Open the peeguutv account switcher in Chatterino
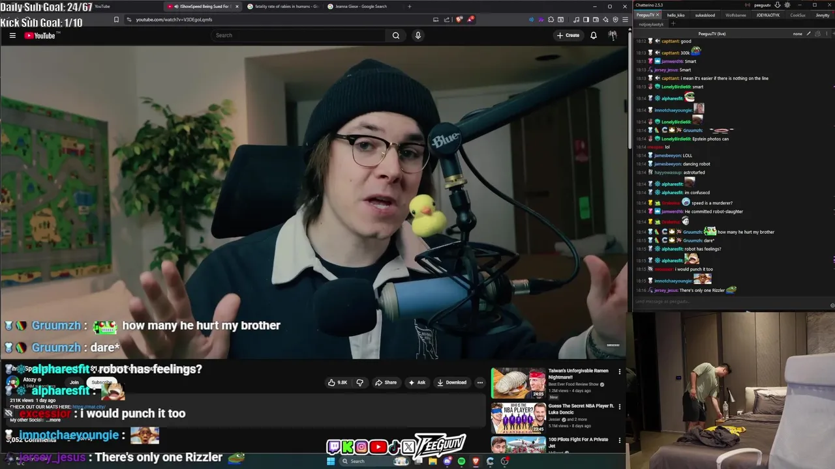Viewport: 835px width, 469px height. point(762,5)
